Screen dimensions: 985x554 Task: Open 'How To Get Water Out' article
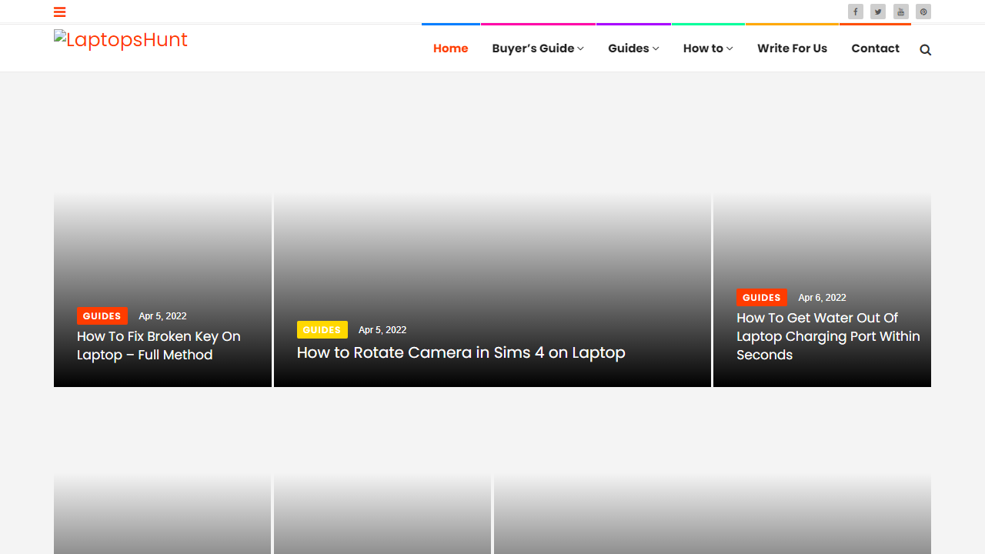click(x=827, y=336)
